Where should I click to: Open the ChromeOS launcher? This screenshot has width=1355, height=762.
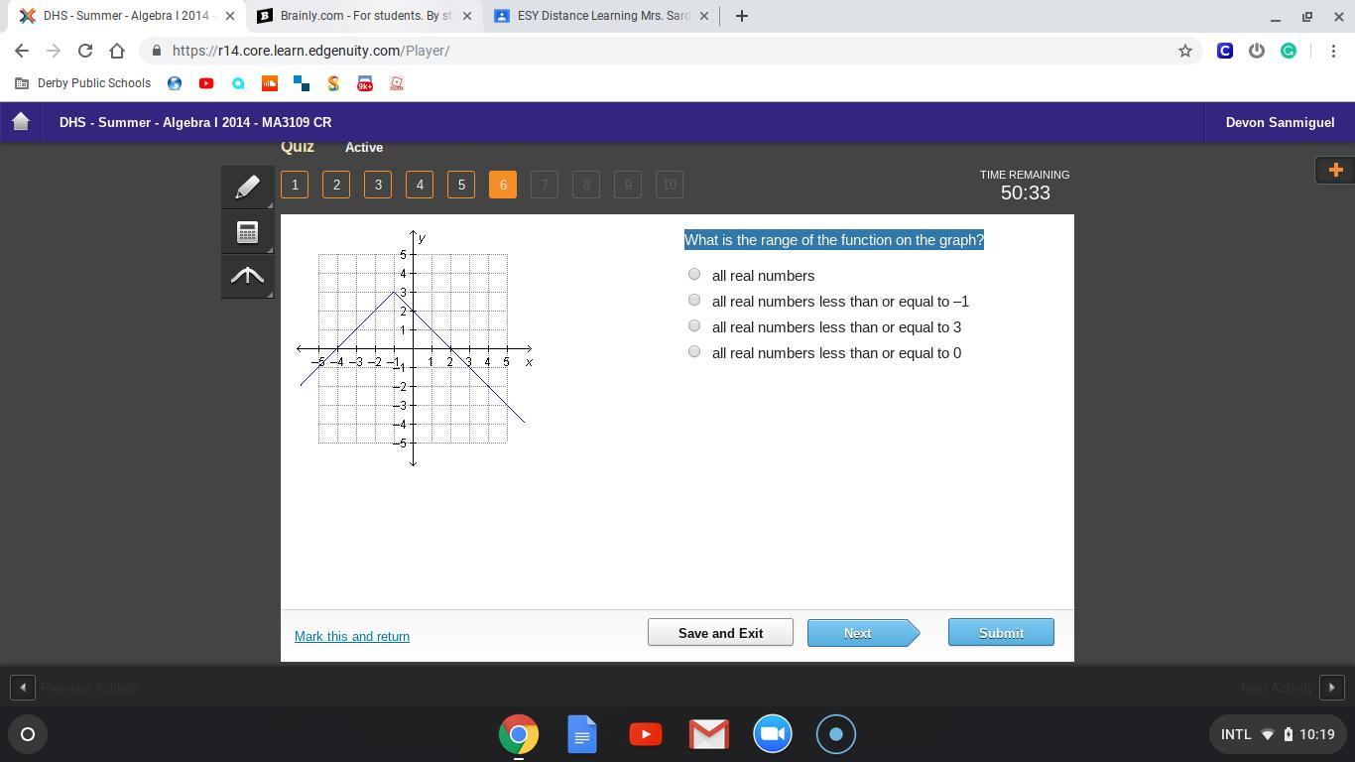(28, 734)
